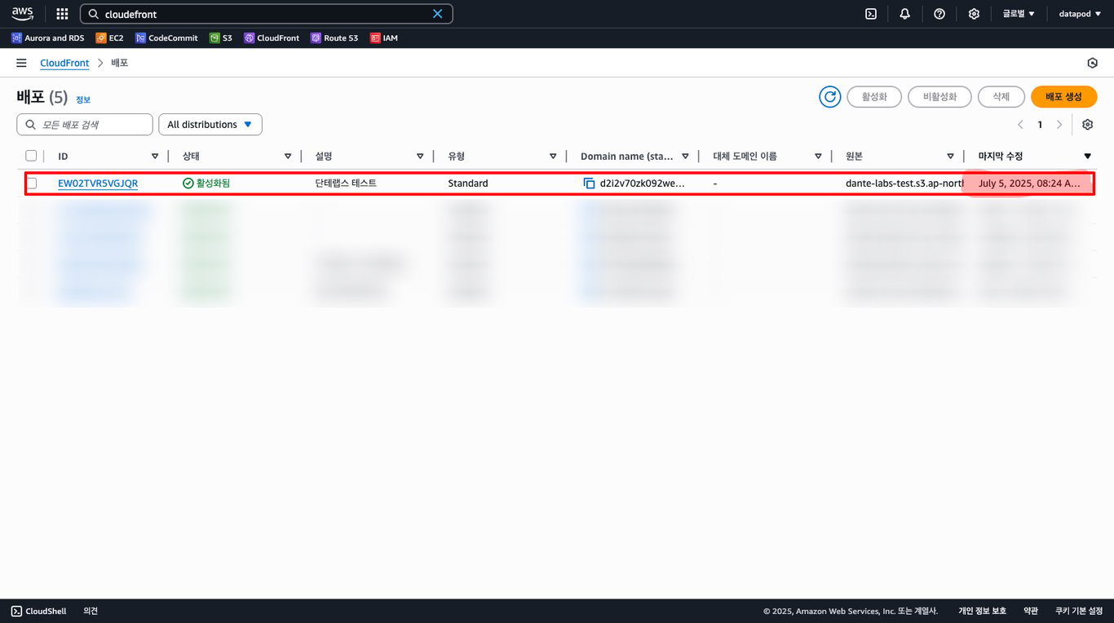Sort by the 마지막 수정 column arrow
Image resolution: width=1114 pixels, height=623 pixels.
pyautogui.click(x=1087, y=156)
